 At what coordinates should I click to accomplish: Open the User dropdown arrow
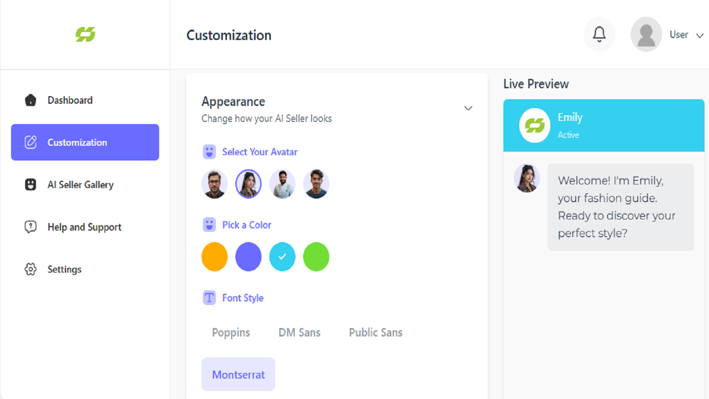tap(700, 35)
